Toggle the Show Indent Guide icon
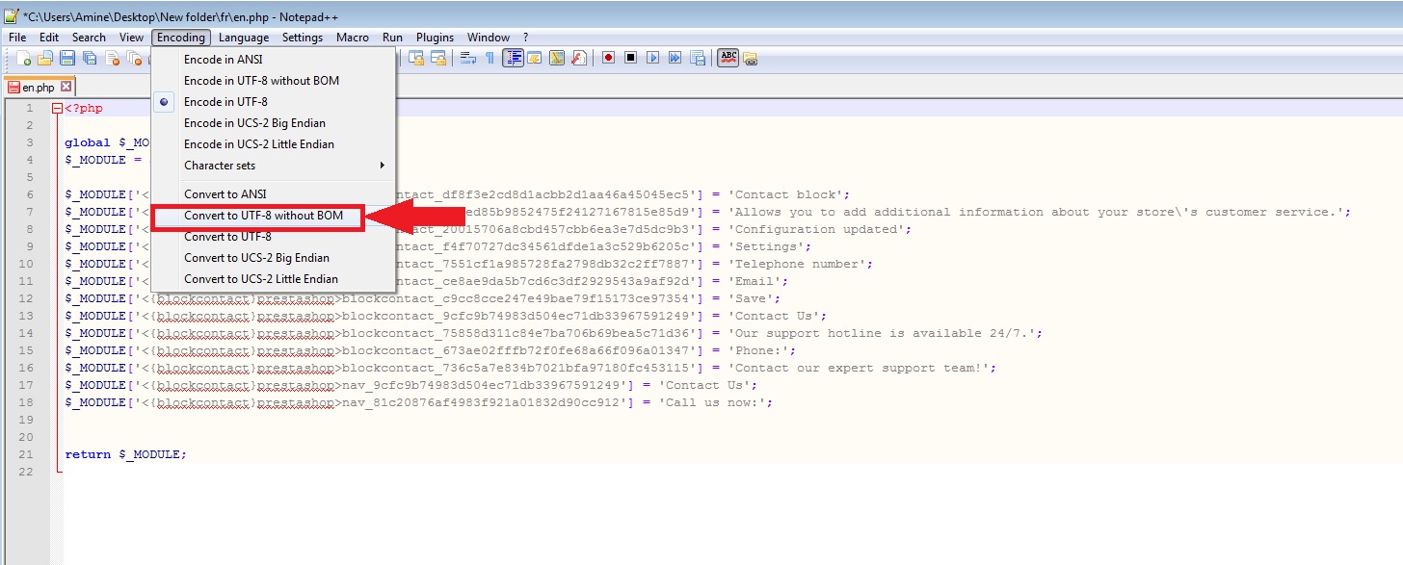1403x565 pixels. coord(513,58)
